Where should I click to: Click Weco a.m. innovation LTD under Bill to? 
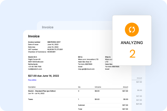88,59
